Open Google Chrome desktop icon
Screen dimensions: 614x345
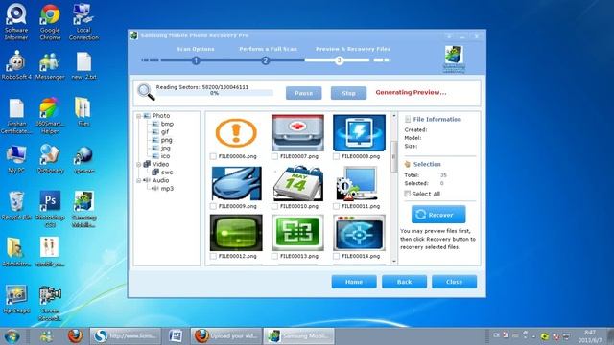pos(50,23)
